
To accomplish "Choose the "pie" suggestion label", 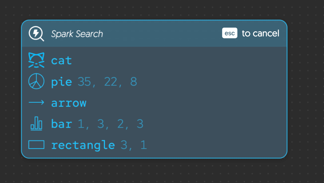I will tap(61, 82).
